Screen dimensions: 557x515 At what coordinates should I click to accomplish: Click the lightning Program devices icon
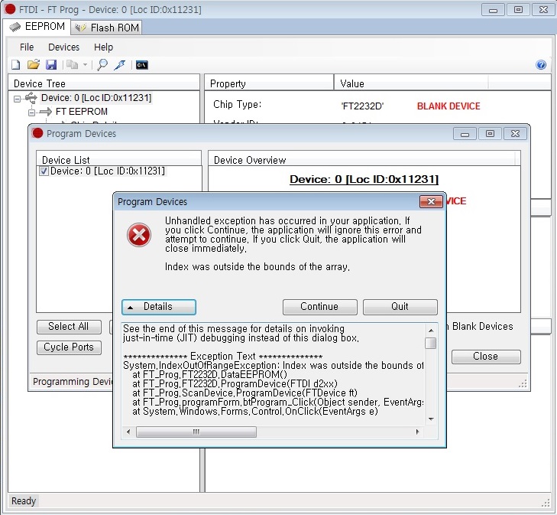(x=120, y=65)
